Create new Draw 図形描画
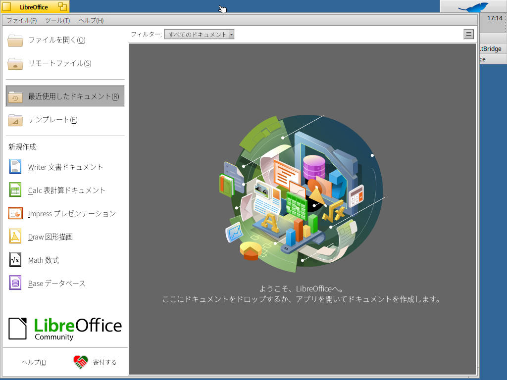This screenshot has height=380, width=507. click(x=50, y=237)
